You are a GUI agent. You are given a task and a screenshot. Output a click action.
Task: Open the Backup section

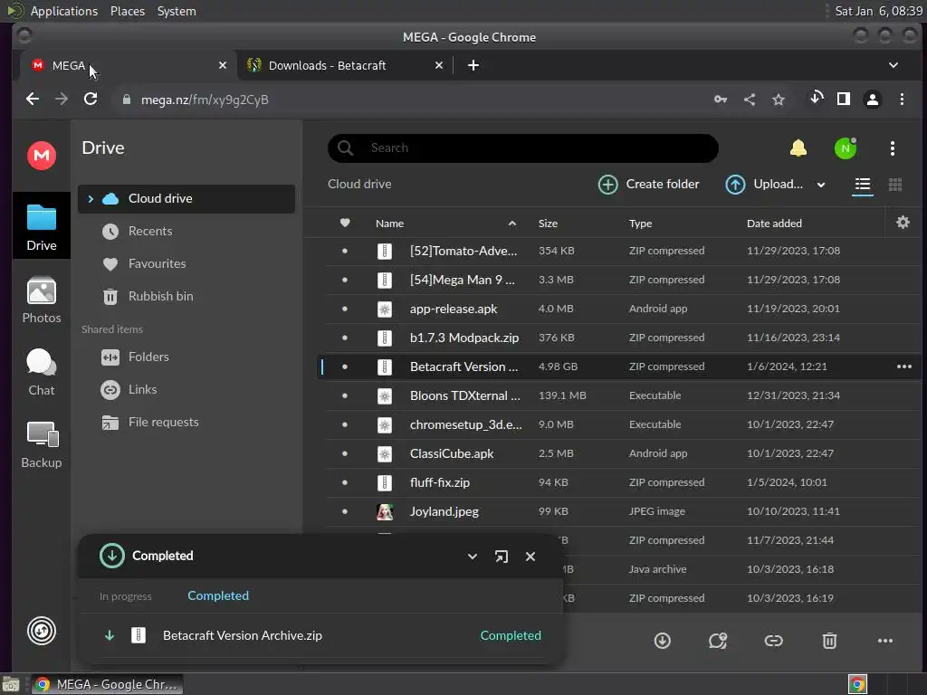(x=42, y=445)
